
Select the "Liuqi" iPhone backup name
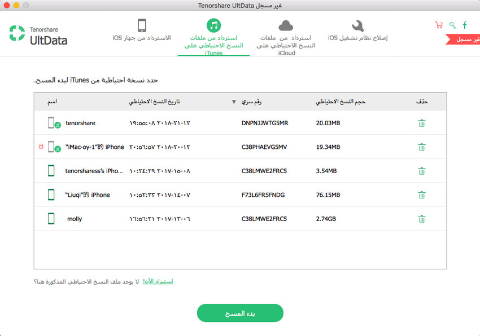pyautogui.click(x=87, y=194)
